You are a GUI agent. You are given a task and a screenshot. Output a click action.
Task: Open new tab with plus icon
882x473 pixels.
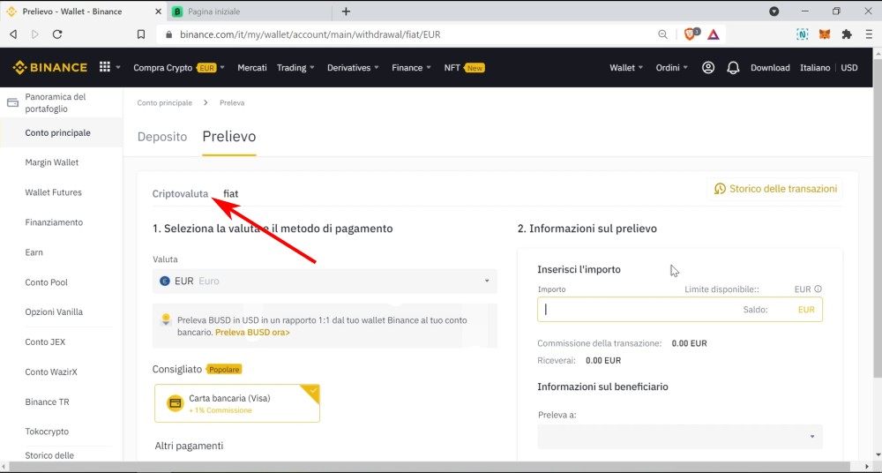[x=346, y=11]
